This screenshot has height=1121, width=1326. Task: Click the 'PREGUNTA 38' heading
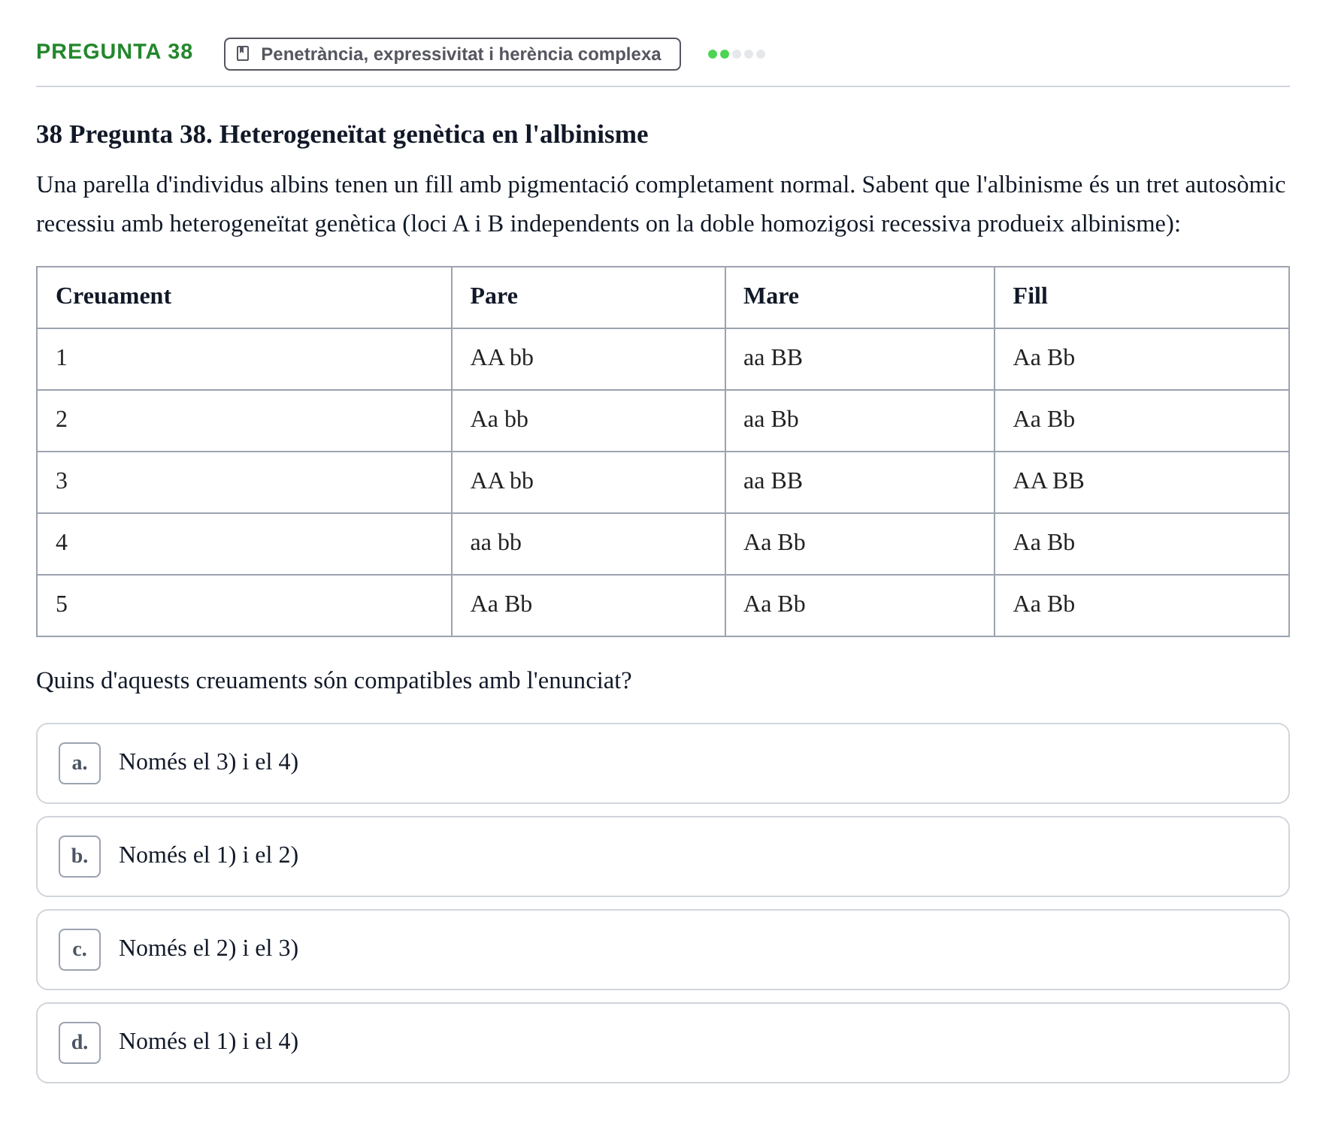(115, 52)
